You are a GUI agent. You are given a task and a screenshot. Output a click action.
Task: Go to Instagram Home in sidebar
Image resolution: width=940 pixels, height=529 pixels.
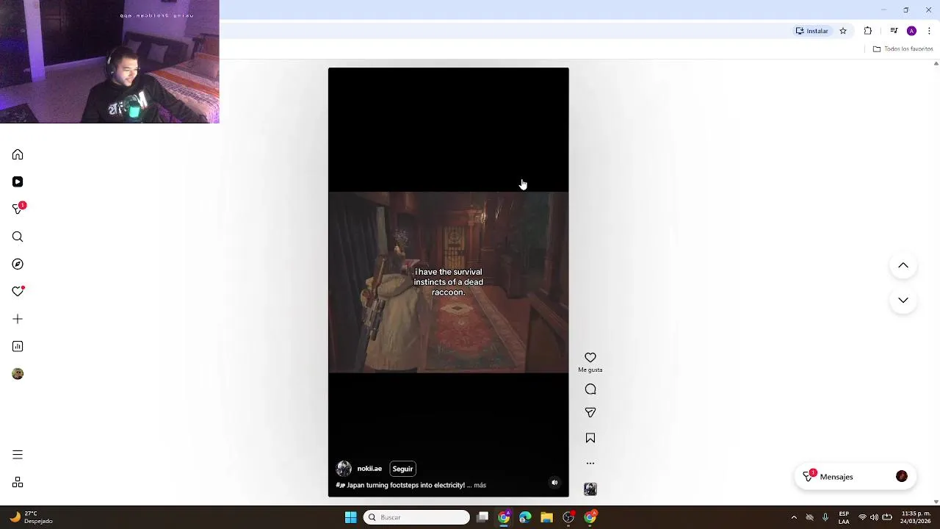point(18,154)
